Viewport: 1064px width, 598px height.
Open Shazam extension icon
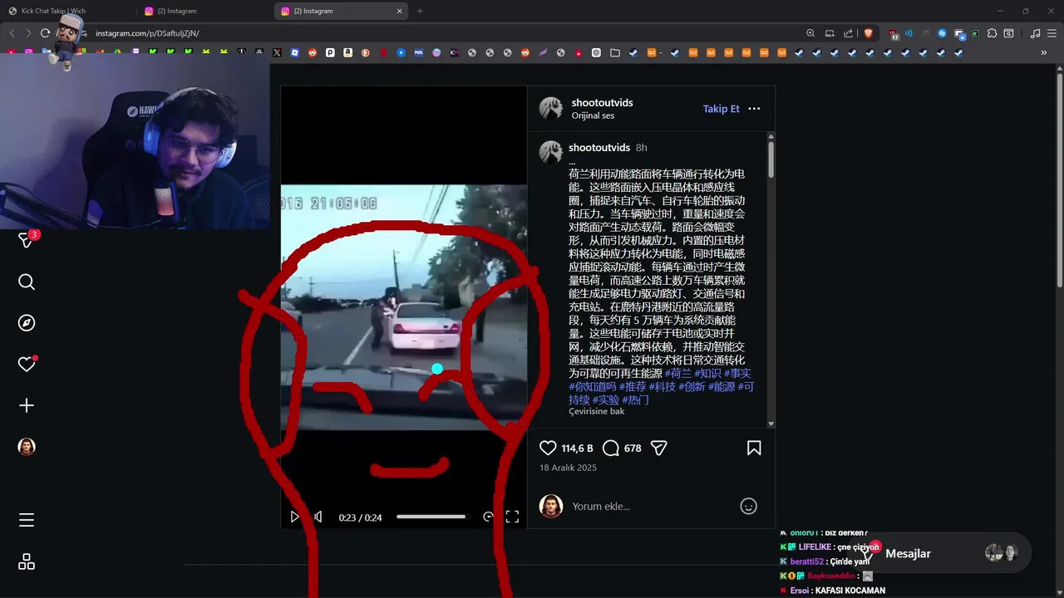pyautogui.click(x=942, y=33)
